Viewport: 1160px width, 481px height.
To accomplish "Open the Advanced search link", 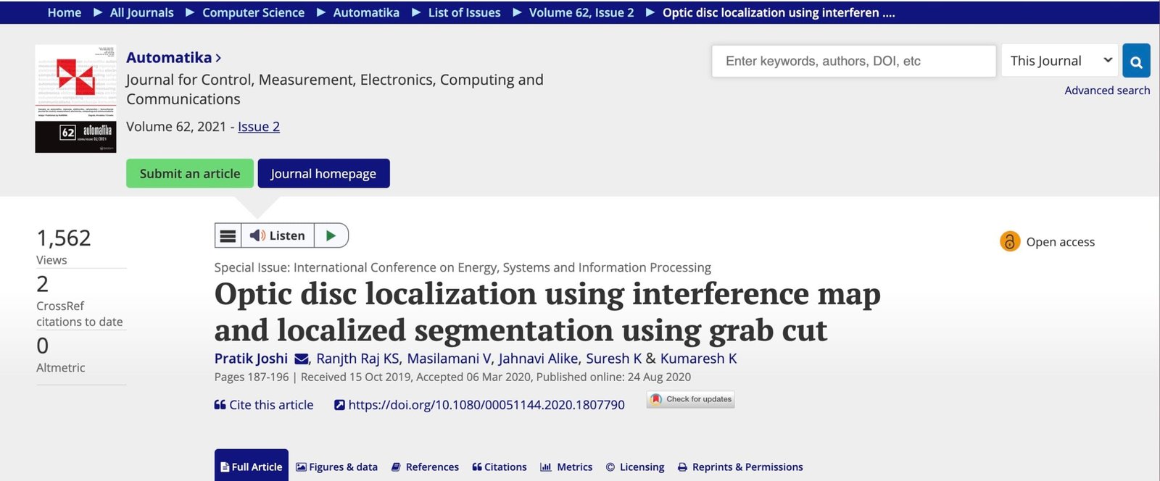I will pos(1106,91).
